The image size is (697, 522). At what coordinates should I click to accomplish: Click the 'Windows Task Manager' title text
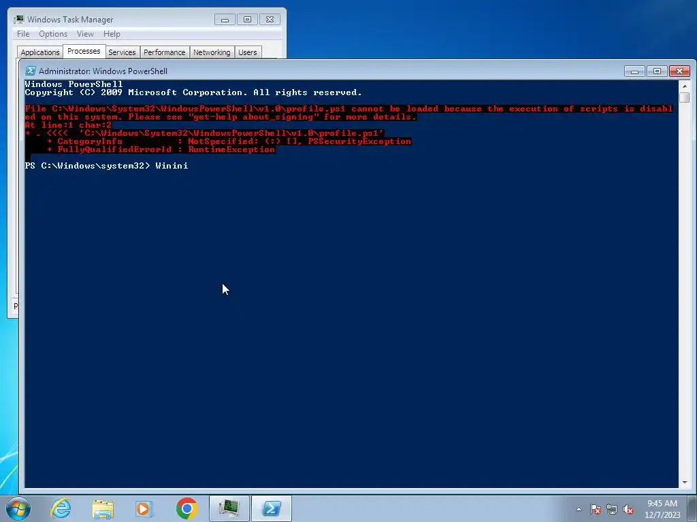[70, 20]
